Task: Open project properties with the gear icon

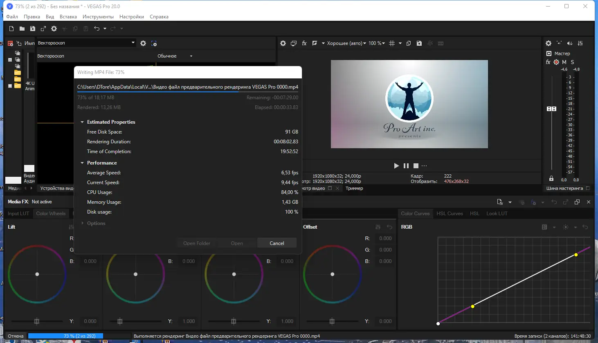Action: point(53,29)
